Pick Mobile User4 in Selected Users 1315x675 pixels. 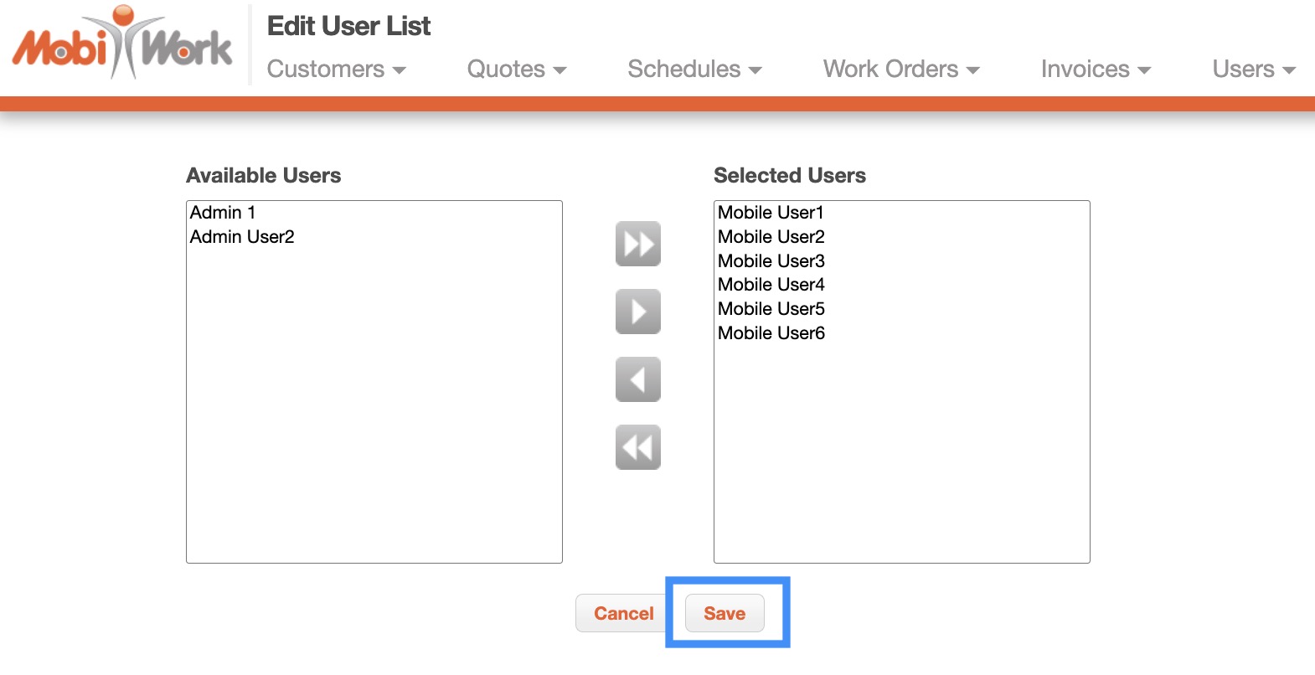point(771,285)
